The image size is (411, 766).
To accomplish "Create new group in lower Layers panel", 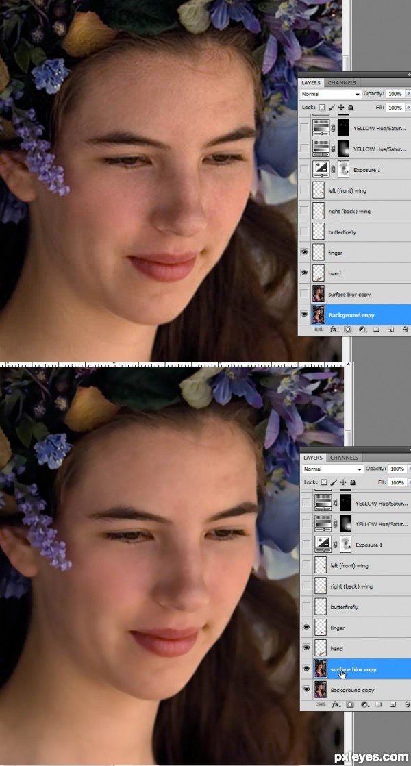I will click(379, 704).
